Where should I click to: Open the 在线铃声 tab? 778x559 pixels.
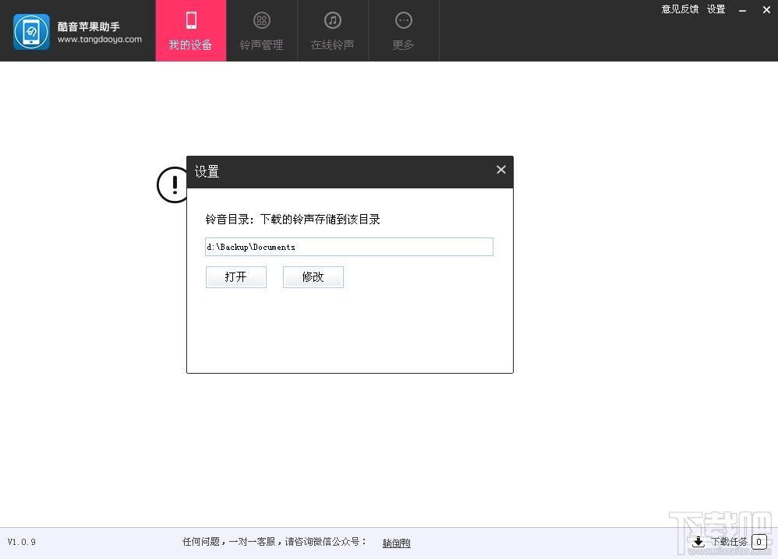point(332,30)
